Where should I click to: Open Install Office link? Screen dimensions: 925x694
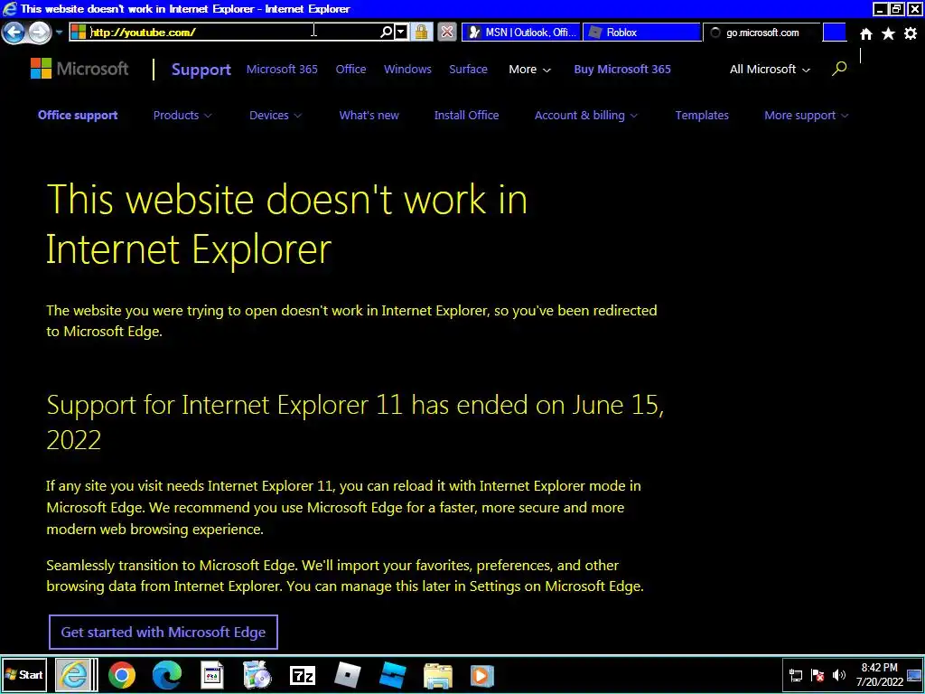coord(467,115)
